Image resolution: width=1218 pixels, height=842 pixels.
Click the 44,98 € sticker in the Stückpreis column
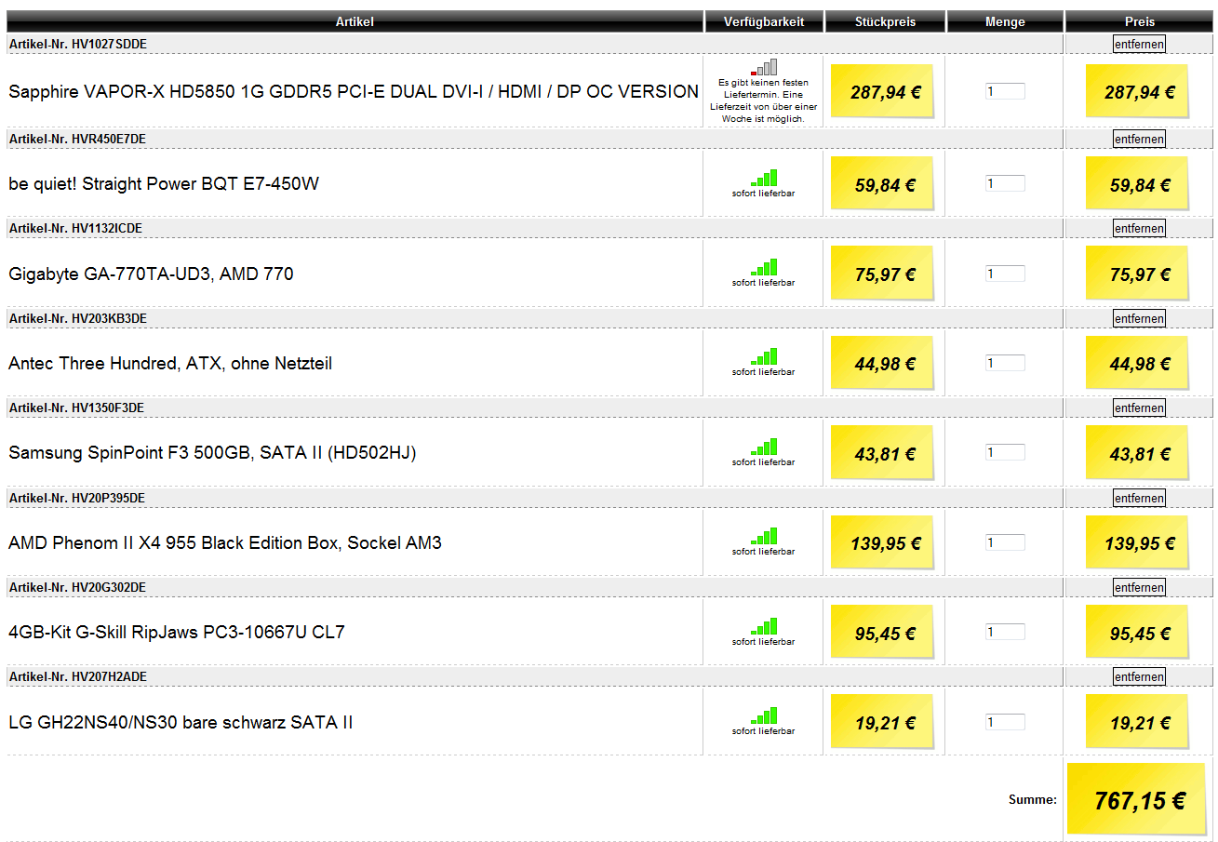pos(882,363)
